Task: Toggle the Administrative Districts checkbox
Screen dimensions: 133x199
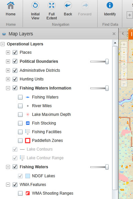Action: tap(15, 70)
